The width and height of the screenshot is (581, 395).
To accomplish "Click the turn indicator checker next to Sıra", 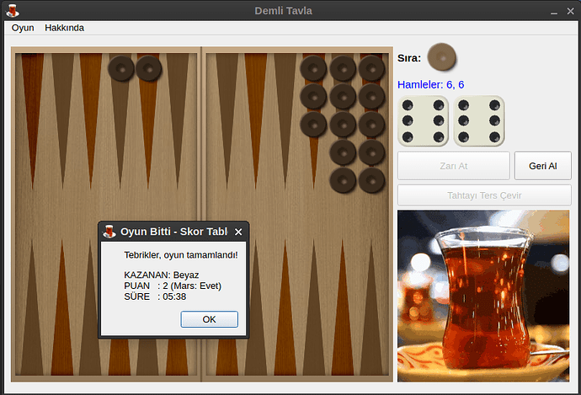I will click(441, 58).
